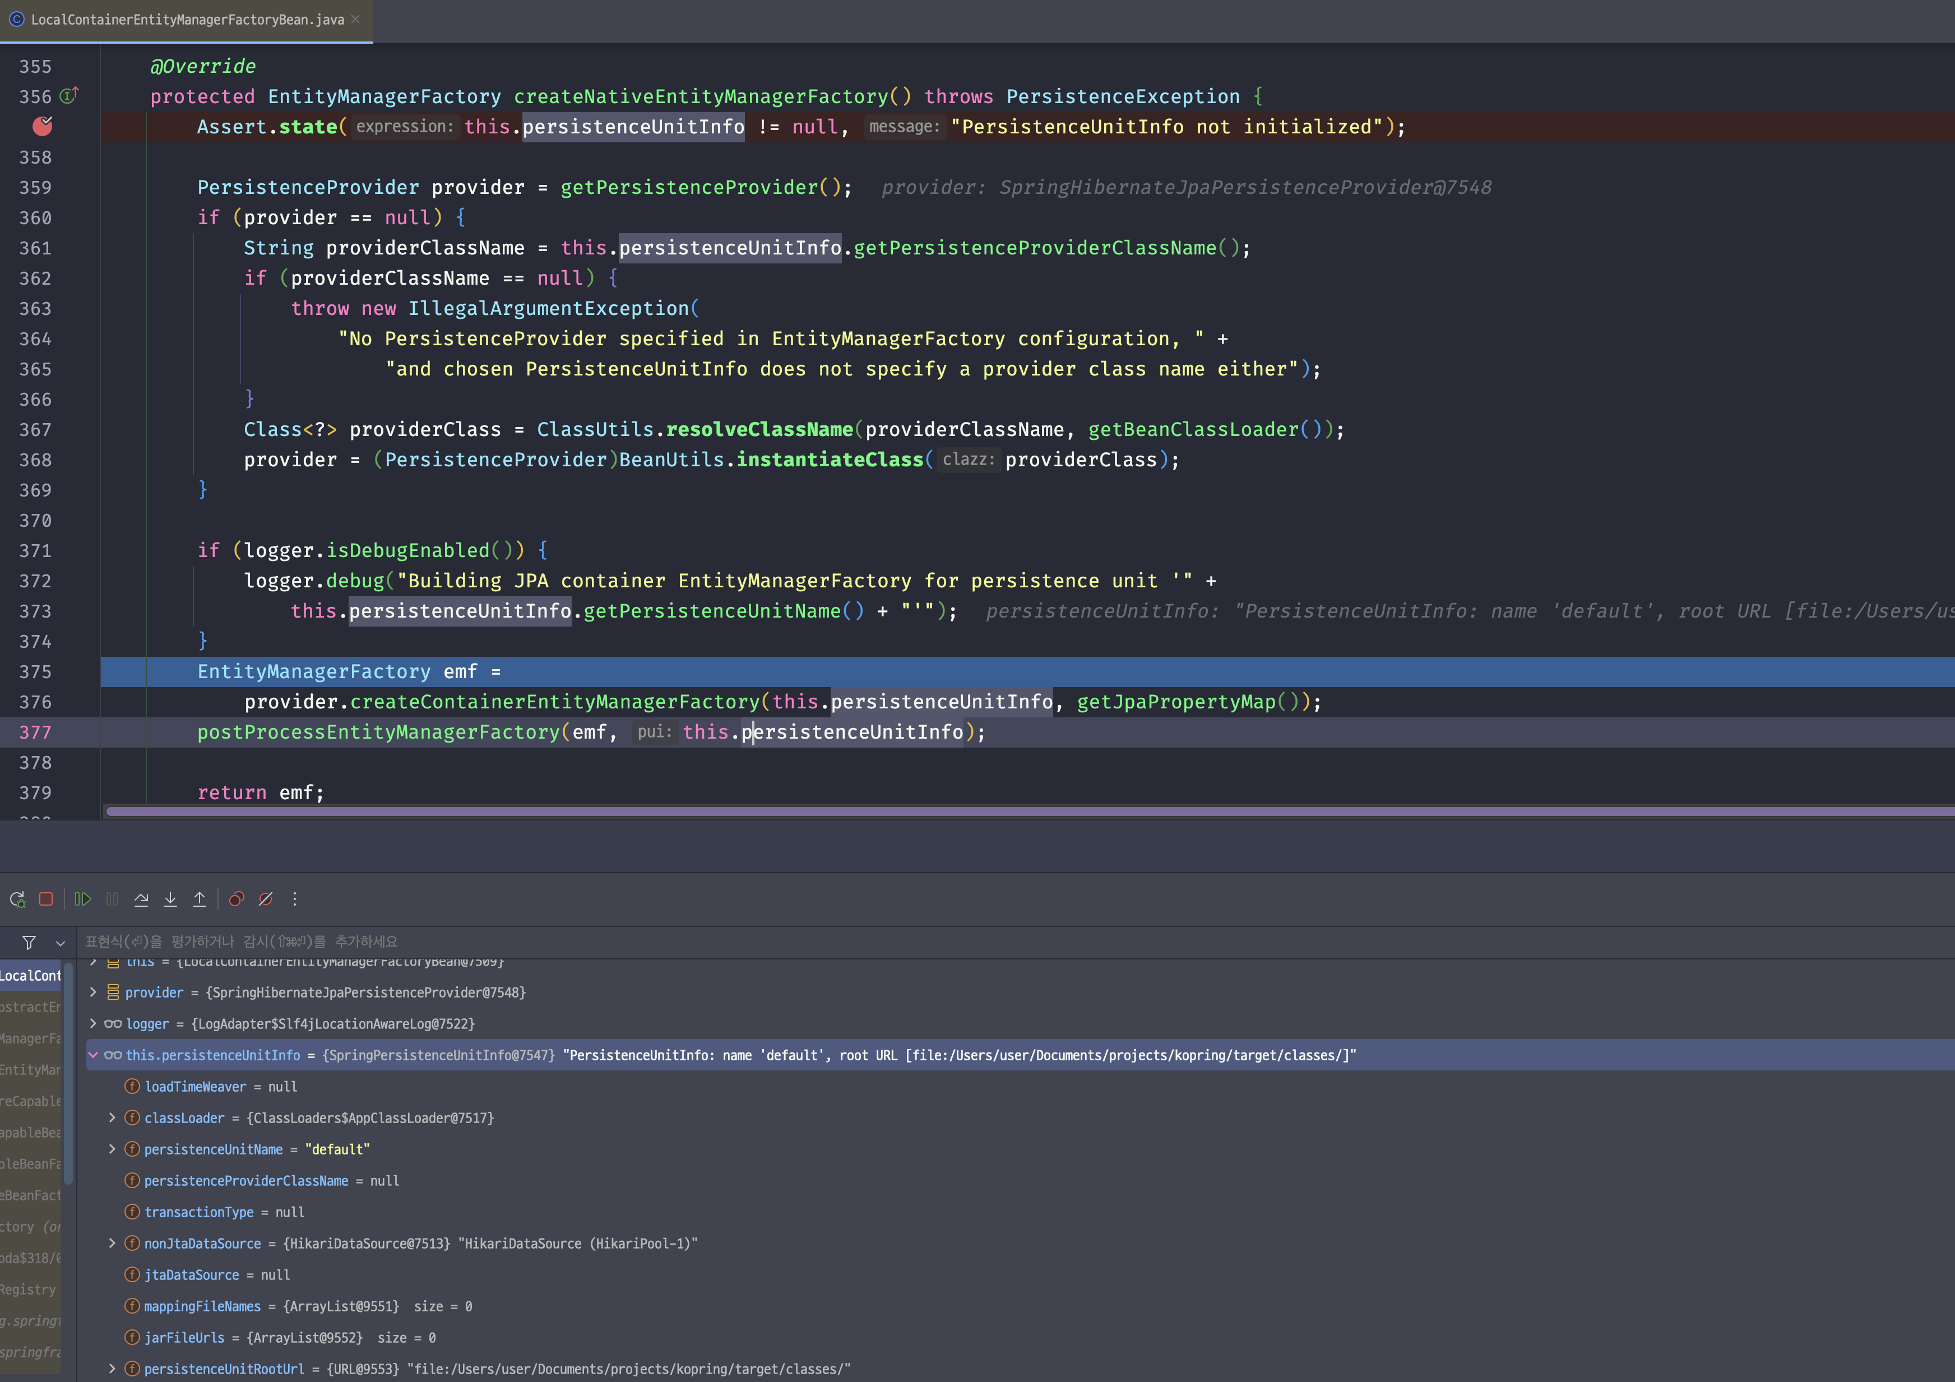The image size is (1955, 1382).
Task: Click the field icon next to loadTimeWeaver
Action: 132,1087
